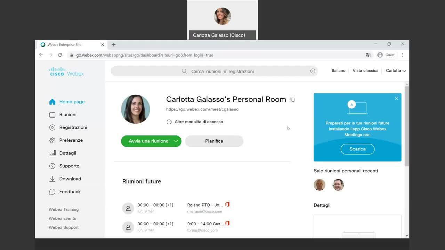The image size is (445, 250).
Task: Click the Preferenze gear icon
Action: [52, 140]
